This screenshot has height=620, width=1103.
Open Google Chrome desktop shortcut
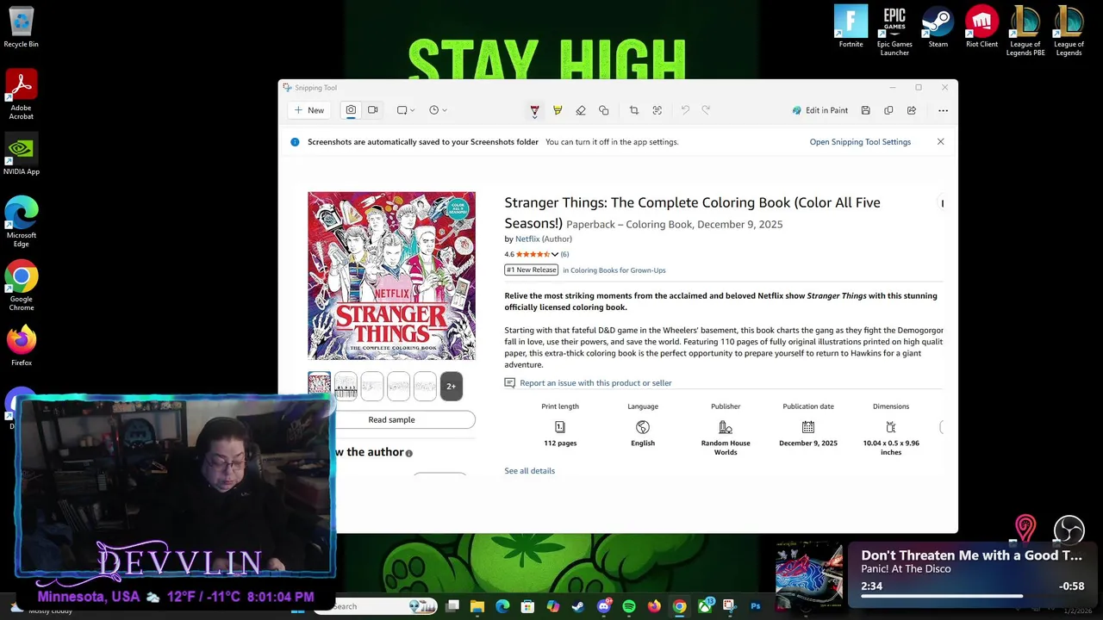coord(21,286)
